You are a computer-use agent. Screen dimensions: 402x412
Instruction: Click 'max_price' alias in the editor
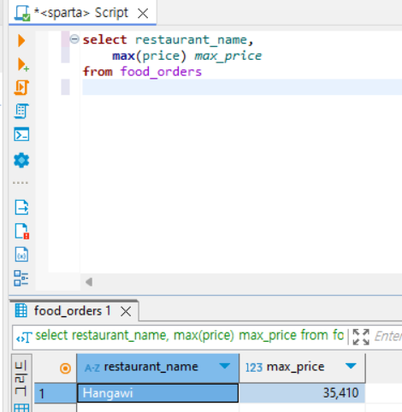pyautogui.click(x=228, y=56)
